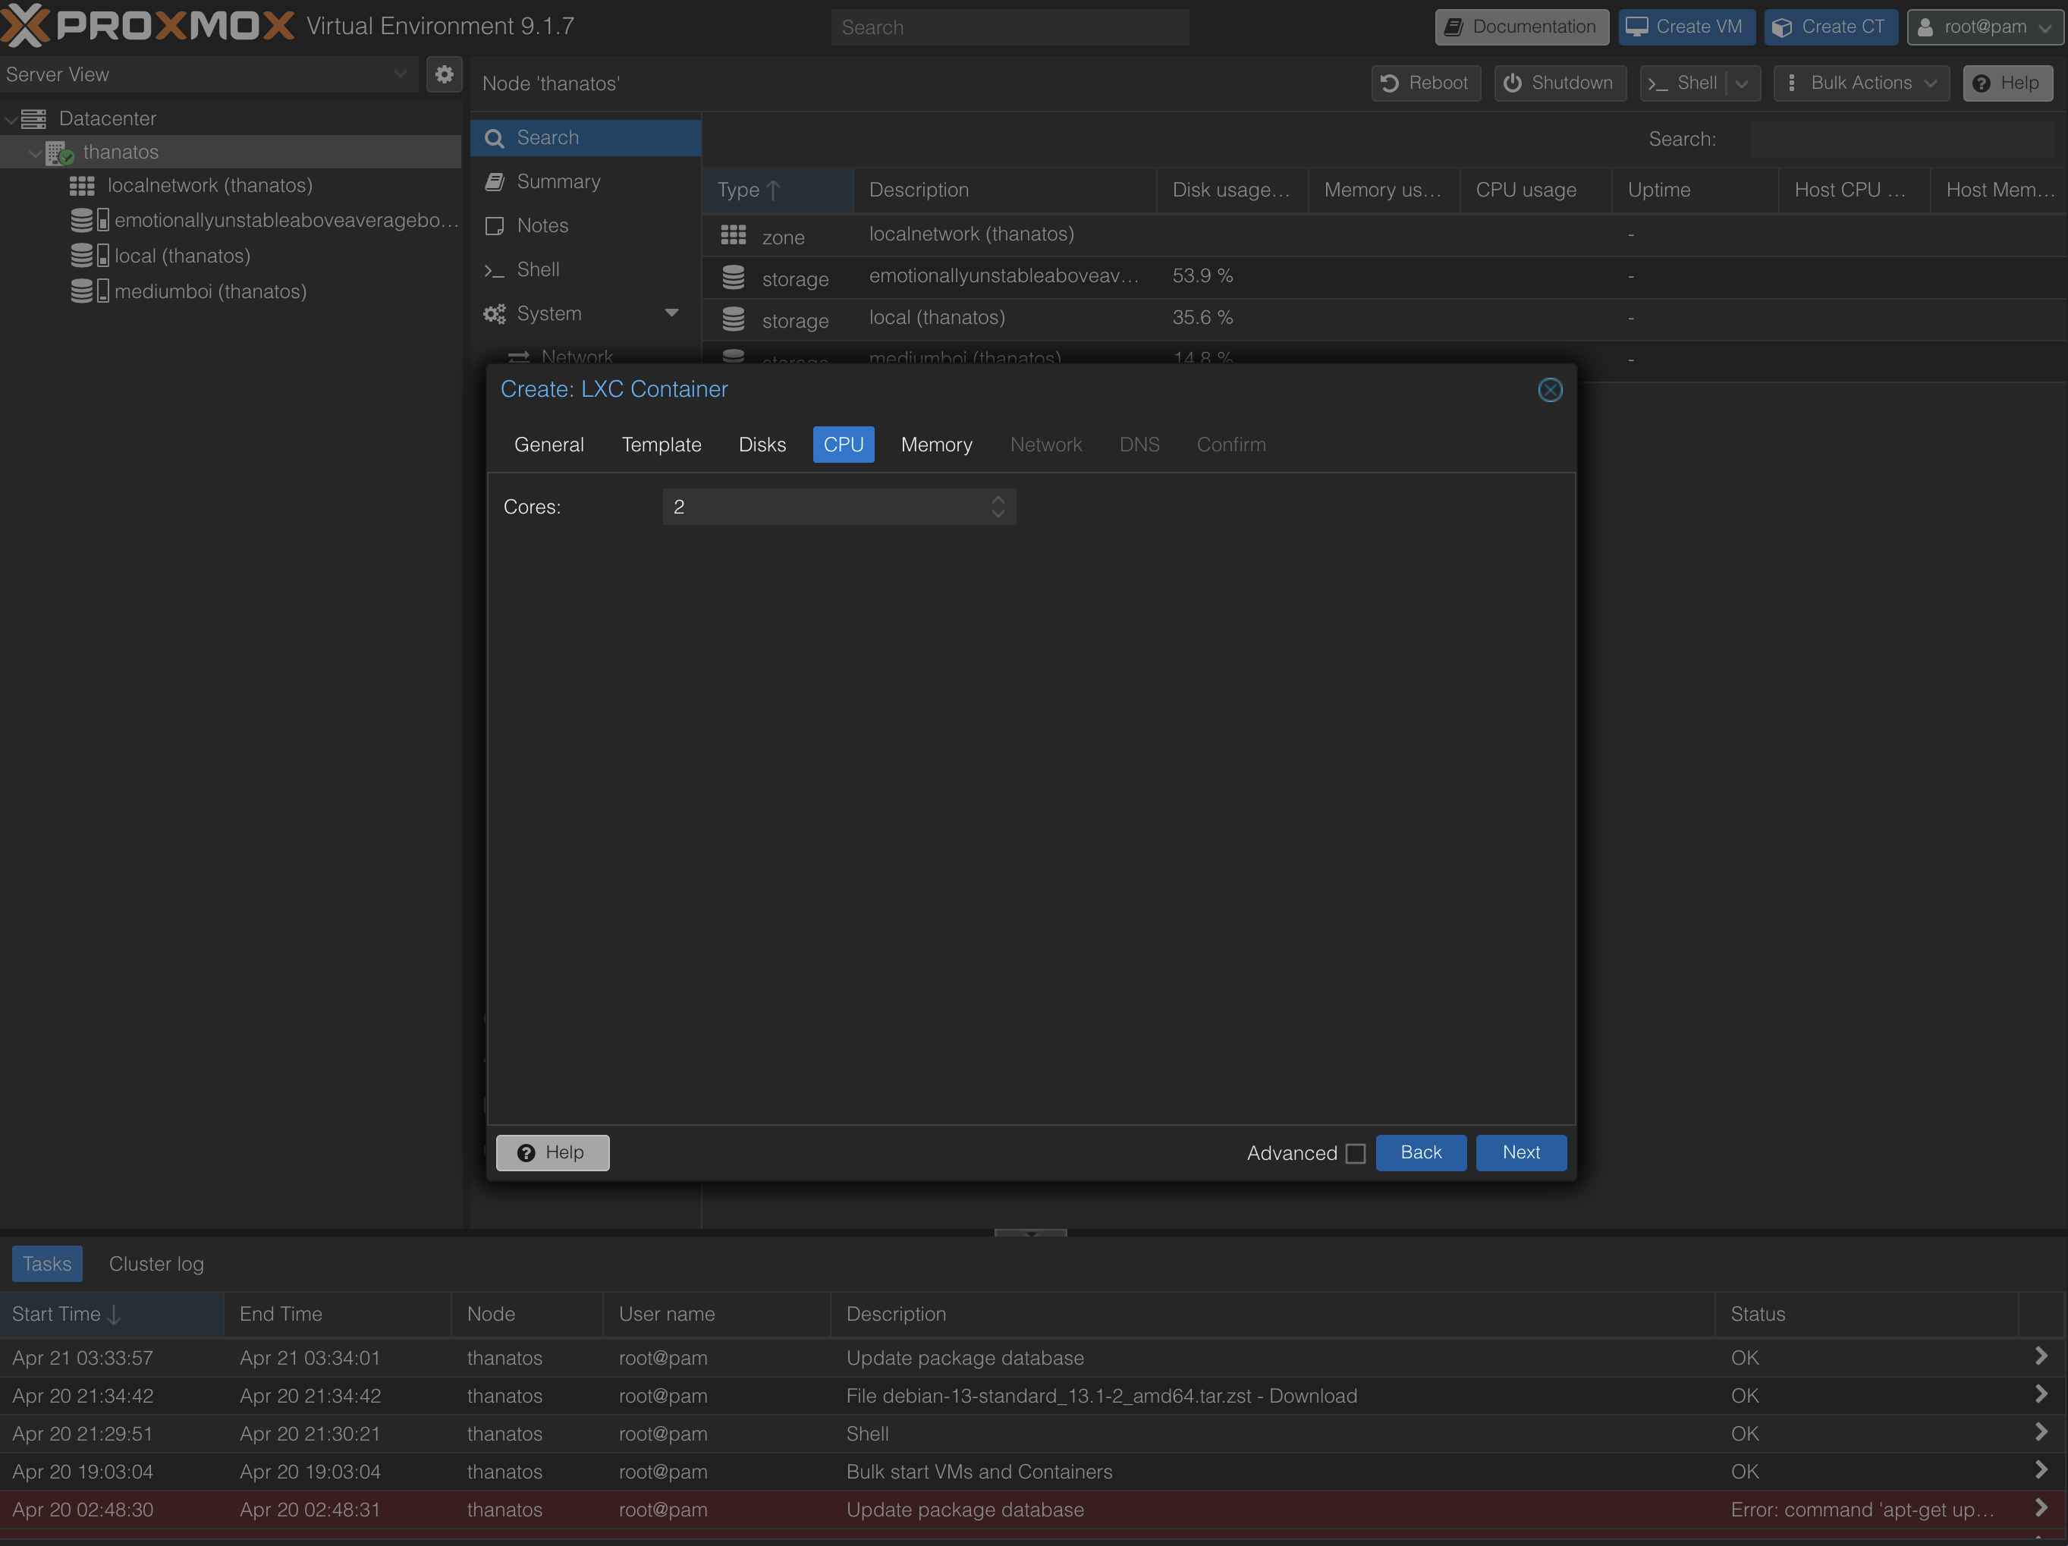Click the emotionallyunstable storage icon in tree

click(x=90, y=221)
